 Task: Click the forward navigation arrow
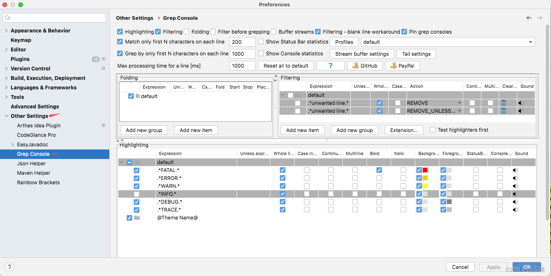(540, 18)
